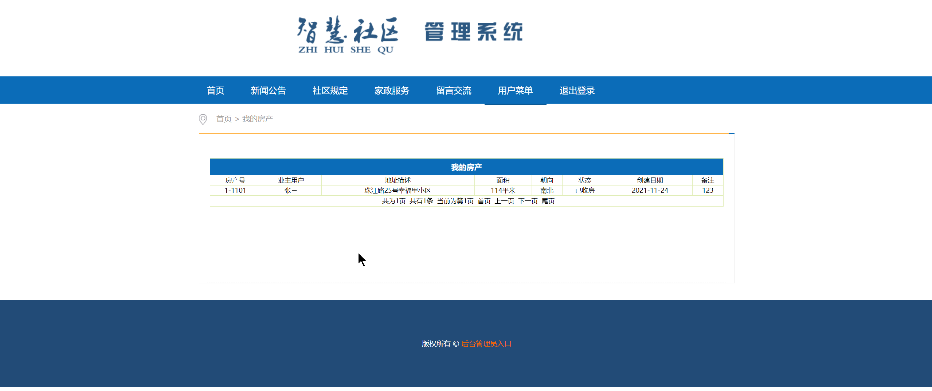Click the 共为1页 pagination text
Screen dimensions: 932x391
click(394, 201)
